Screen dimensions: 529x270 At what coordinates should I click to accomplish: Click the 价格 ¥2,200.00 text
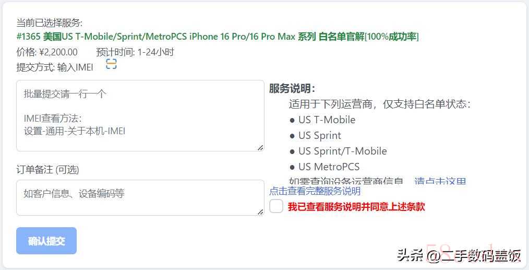point(47,52)
